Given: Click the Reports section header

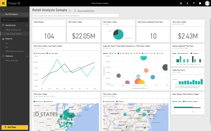Looking at the screenshot, I should point(9,39).
